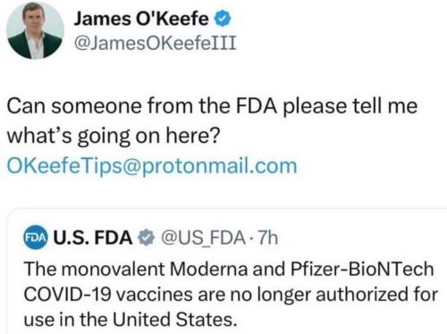Viewport: 447px width, 334px height.
Task: Click the OKeefeTips@protonmail.com email link
Action: pos(152,165)
